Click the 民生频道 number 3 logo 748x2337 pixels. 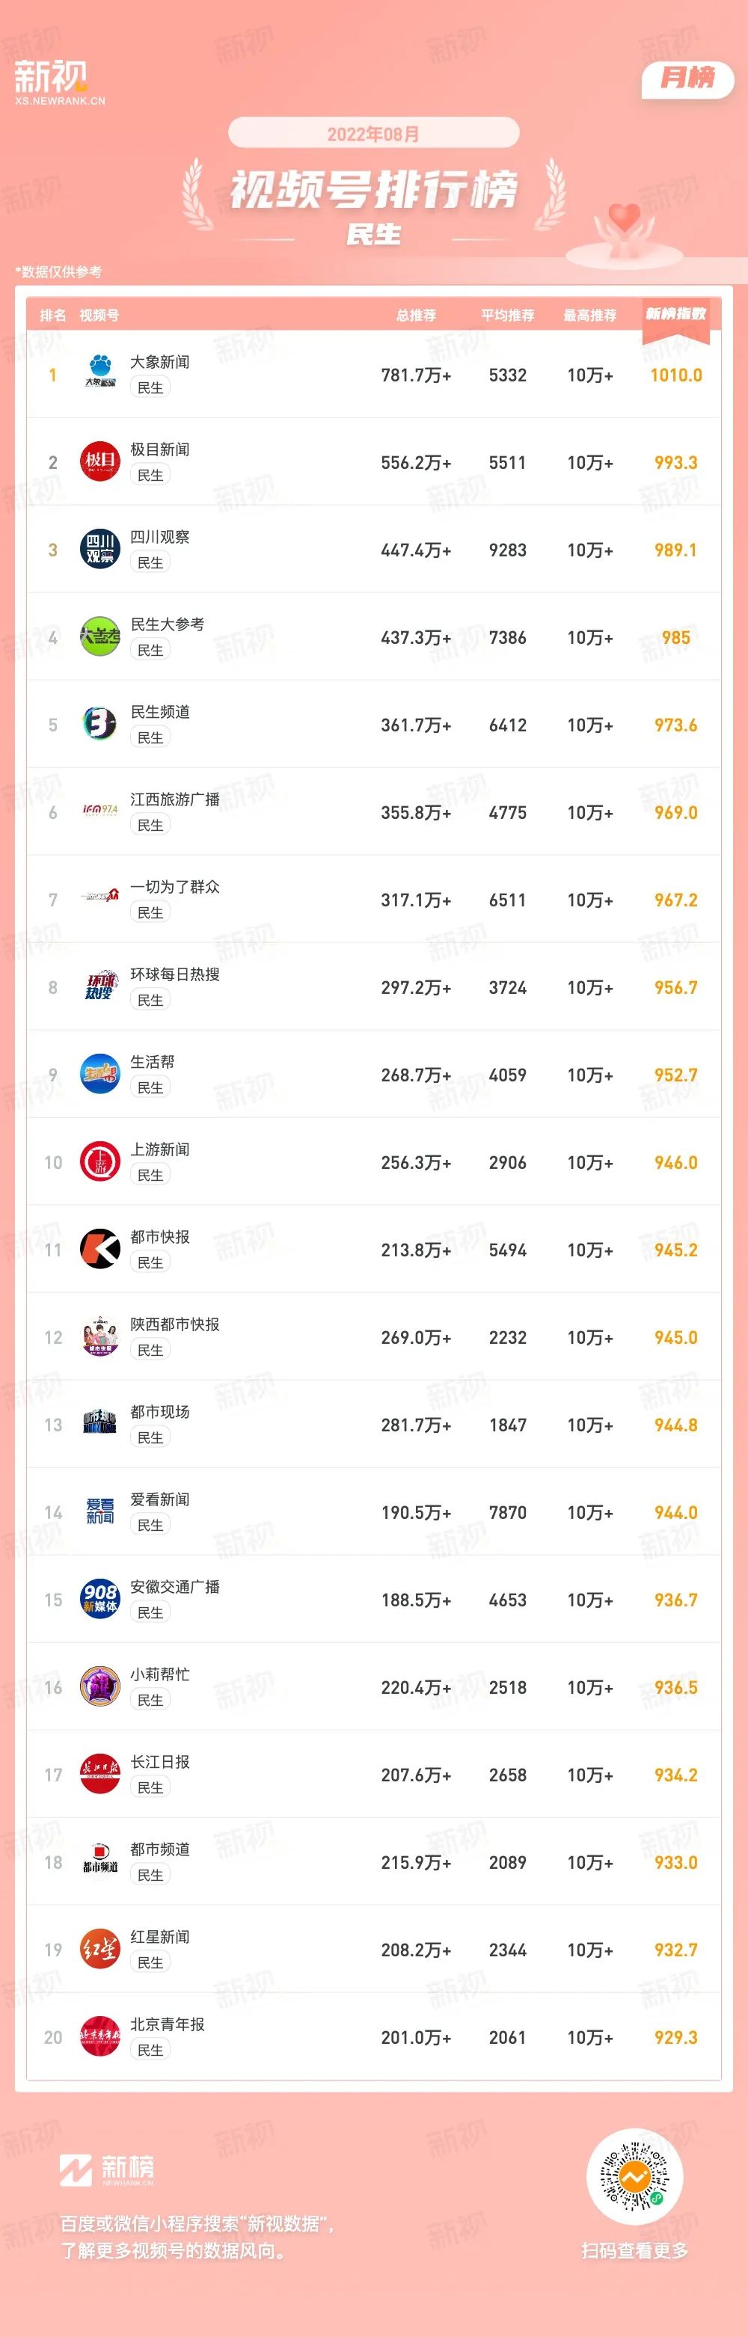(99, 724)
